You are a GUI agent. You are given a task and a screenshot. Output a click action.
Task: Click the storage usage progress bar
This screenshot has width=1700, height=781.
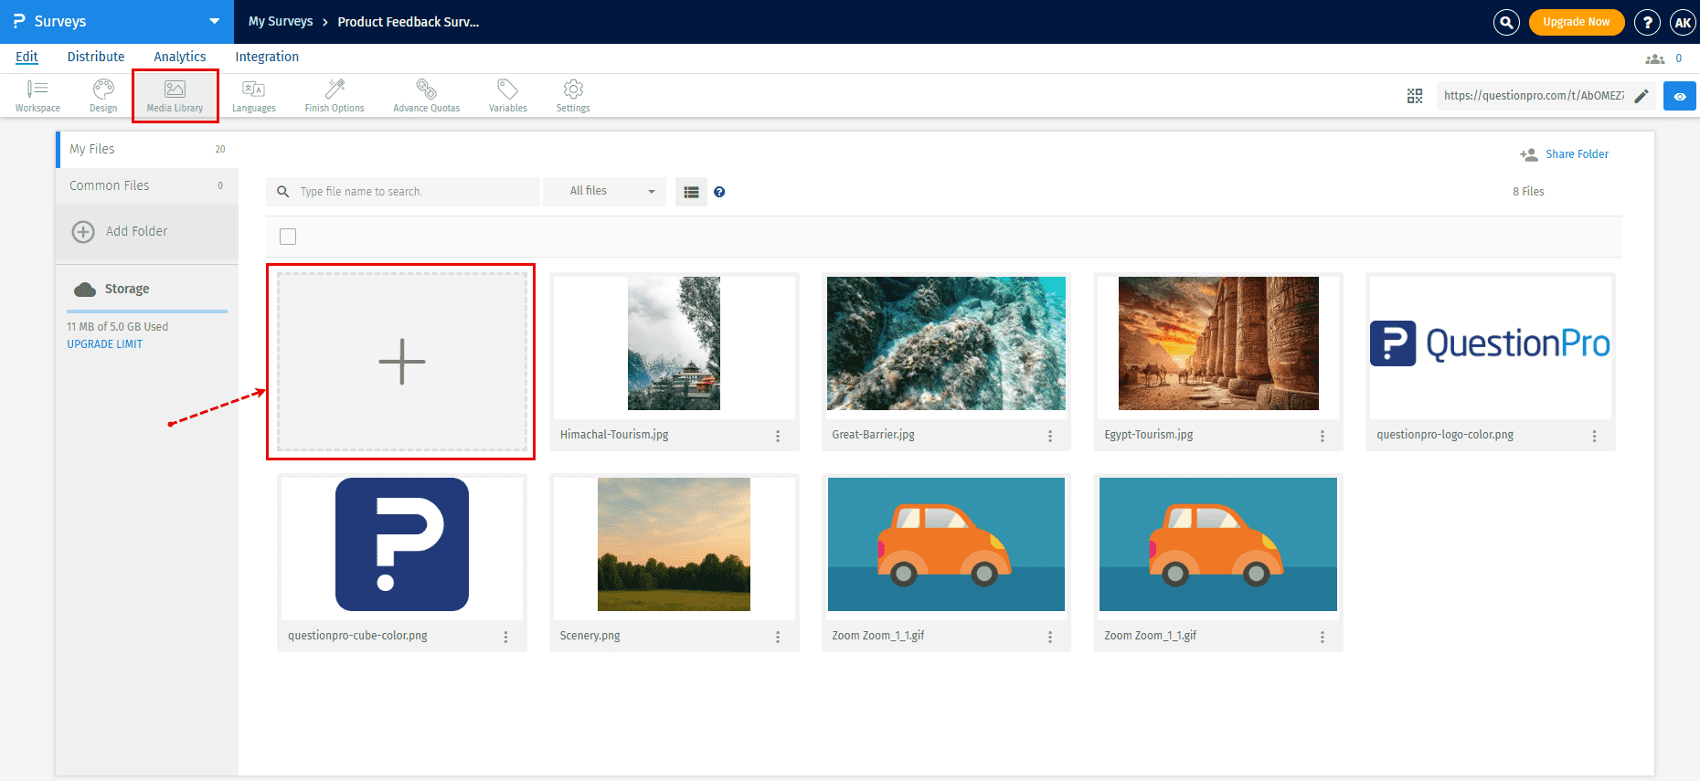pyautogui.click(x=147, y=311)
